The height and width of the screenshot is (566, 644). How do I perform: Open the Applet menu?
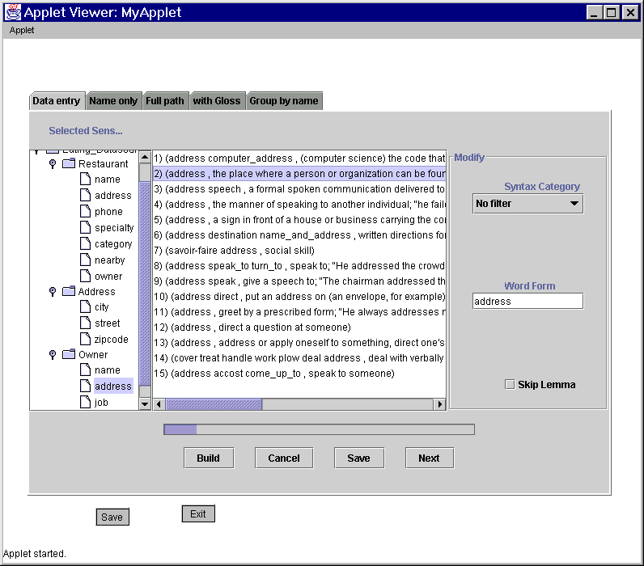coord(22,31)
